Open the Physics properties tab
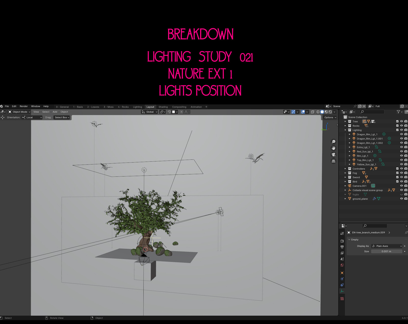408x324 pixels. tap(342, 279)
